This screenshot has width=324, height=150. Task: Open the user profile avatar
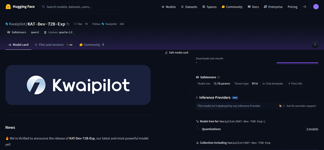click(x=316, y=7)
